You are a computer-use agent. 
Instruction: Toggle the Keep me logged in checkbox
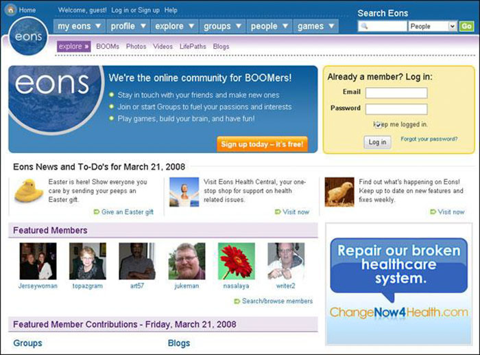pyautogui.click(x=378, y=125)
